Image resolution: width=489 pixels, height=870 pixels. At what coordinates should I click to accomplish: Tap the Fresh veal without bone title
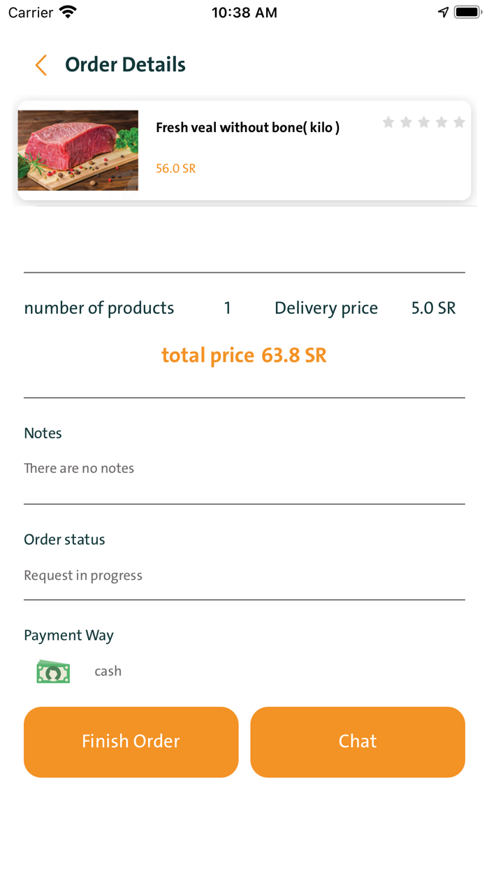pos(247,127)
